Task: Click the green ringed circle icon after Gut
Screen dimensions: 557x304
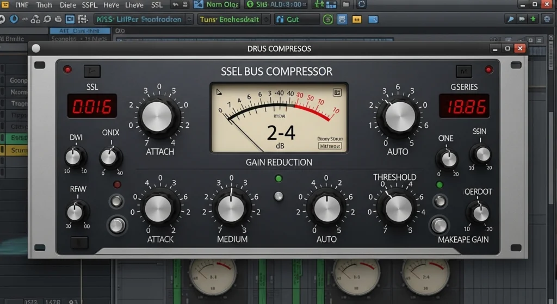Action: (328, 19)
